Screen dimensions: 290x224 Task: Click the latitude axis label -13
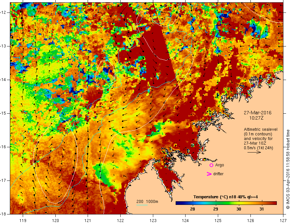click(x=3, y=46)
